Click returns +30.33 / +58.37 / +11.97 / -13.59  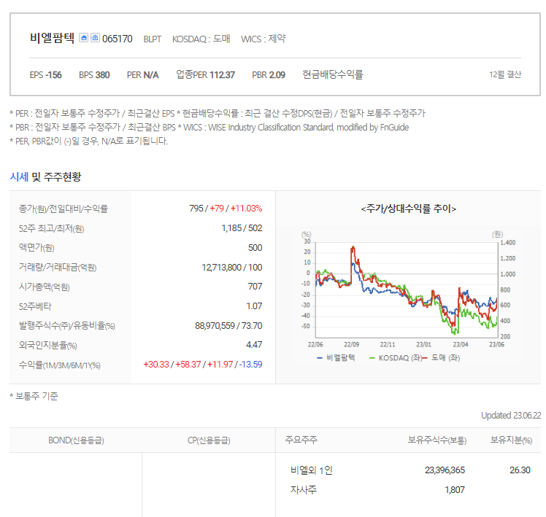(x=203, y=365)
